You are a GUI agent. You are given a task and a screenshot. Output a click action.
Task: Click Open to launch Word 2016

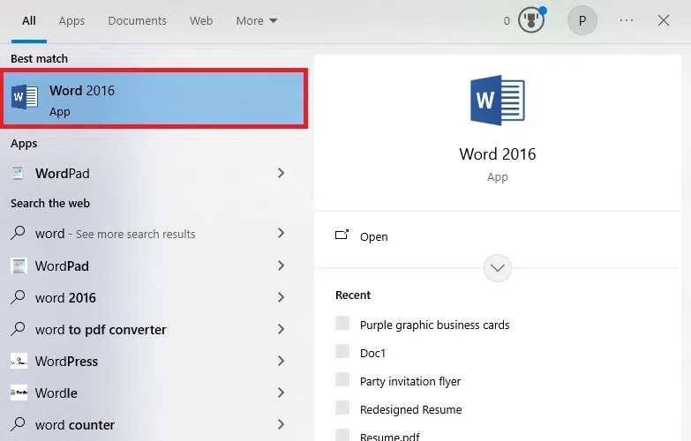click(373, 236)
